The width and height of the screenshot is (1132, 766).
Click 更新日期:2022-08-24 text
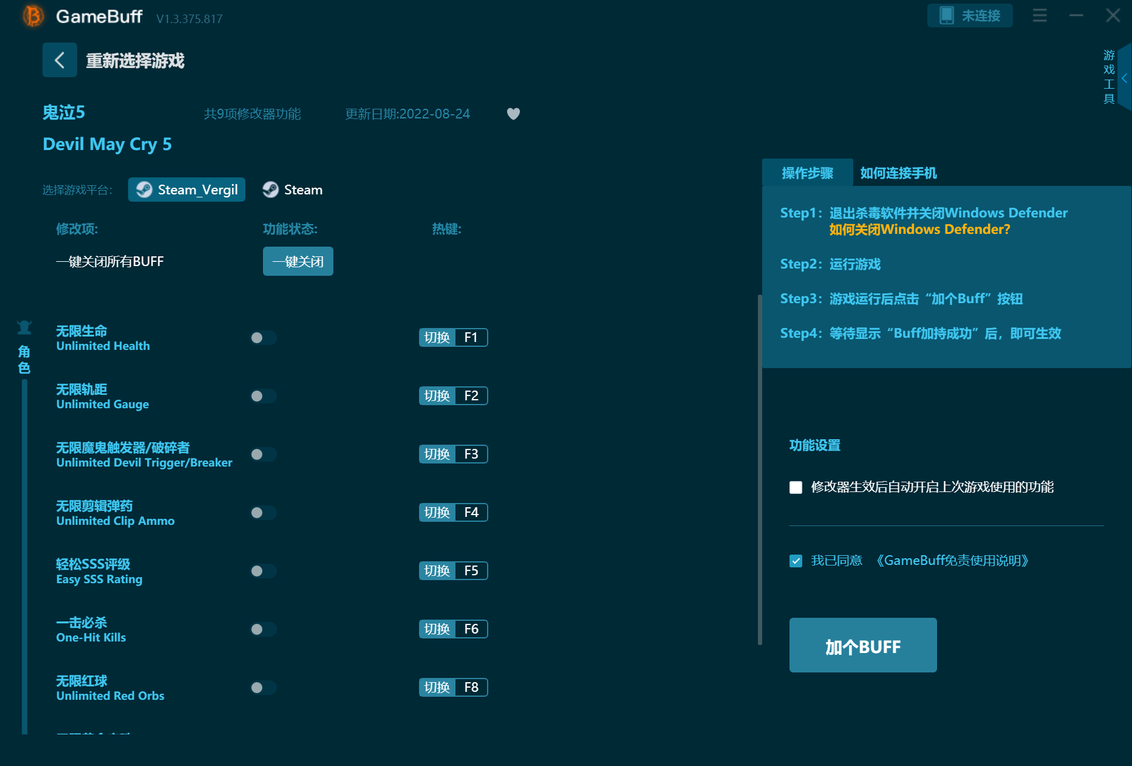click(x=407, y=114)
